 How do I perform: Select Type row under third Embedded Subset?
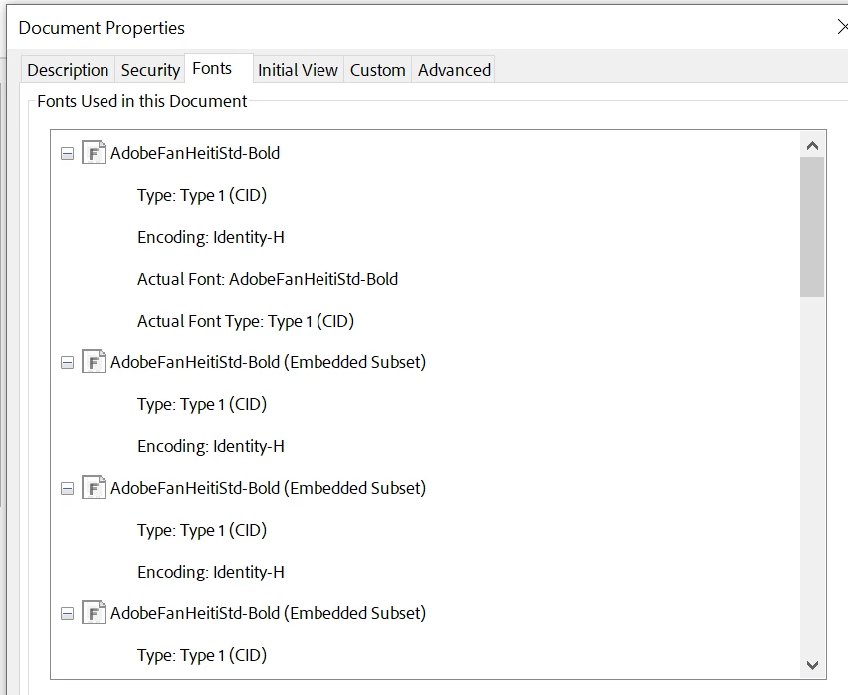202,655
